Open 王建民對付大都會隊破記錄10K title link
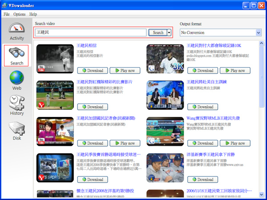 tap(214, 46)
